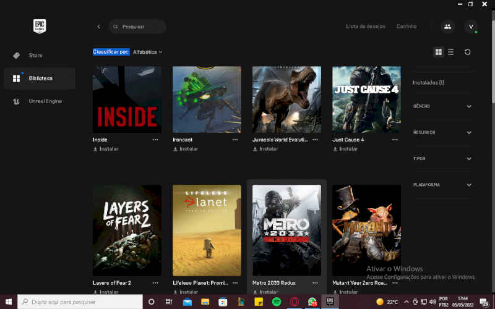The image size is (495, 309).
Task: Refresh the library with reload icon
Action: point(467,53)
